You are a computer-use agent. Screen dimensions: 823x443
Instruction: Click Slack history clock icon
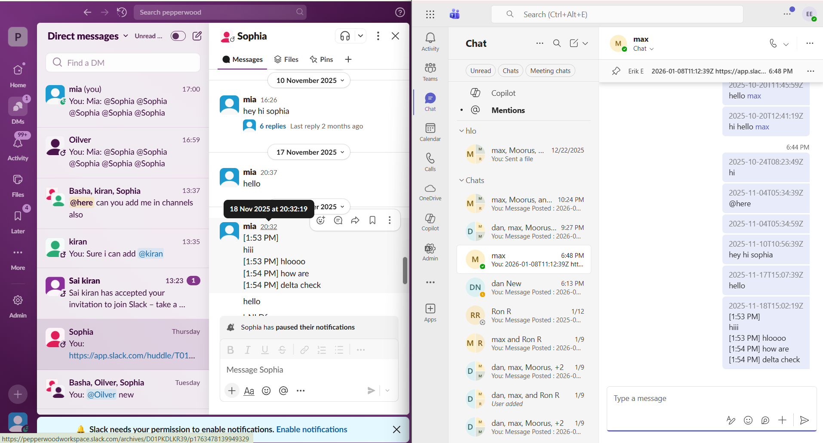pyautogui.click(x=122, y=12)
